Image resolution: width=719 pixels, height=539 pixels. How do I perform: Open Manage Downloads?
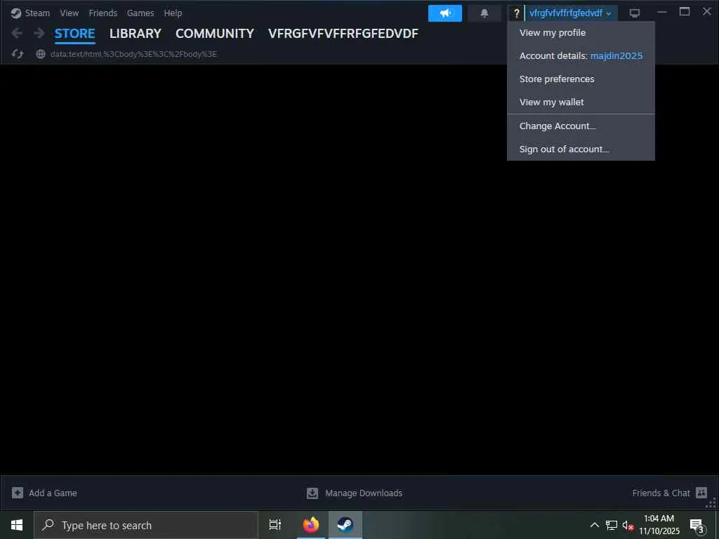point(364,493)
